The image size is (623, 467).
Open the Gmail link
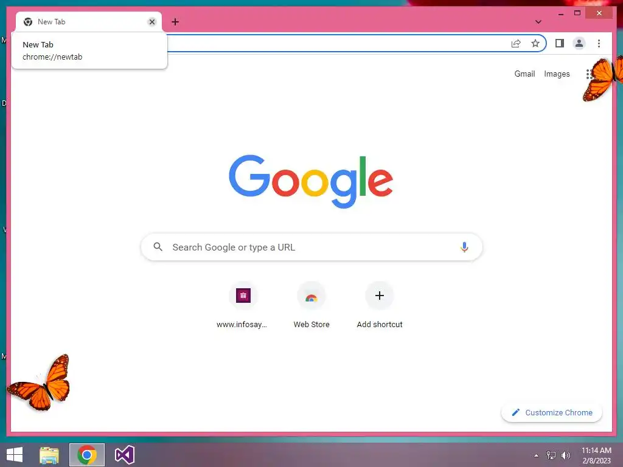pyautogui.click(x=524, y=74)
